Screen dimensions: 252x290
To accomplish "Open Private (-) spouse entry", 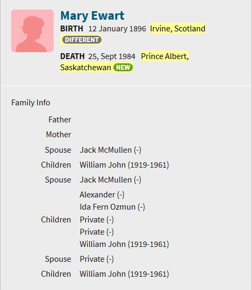I will pos(97,259).
